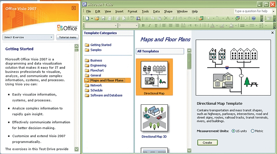Open the File menu
The image size is (277, 154).
pyautogui.click(x=89, y=11)
